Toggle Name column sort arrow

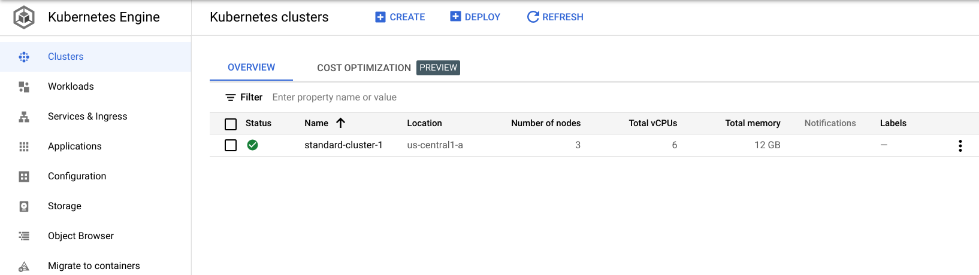(341, 123)
